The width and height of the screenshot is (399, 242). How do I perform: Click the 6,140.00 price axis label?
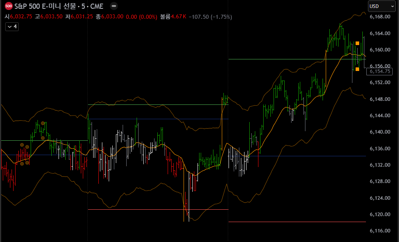pyautogui.click(x=380, y=132)
